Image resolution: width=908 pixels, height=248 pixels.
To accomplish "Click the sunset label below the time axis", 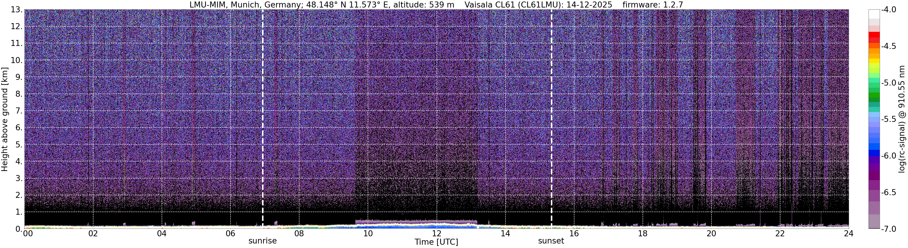I will tap(551, 241).
